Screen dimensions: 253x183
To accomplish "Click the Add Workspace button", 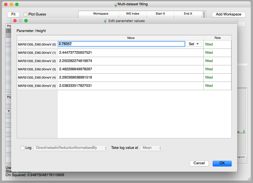I will (x=228, y=14).
